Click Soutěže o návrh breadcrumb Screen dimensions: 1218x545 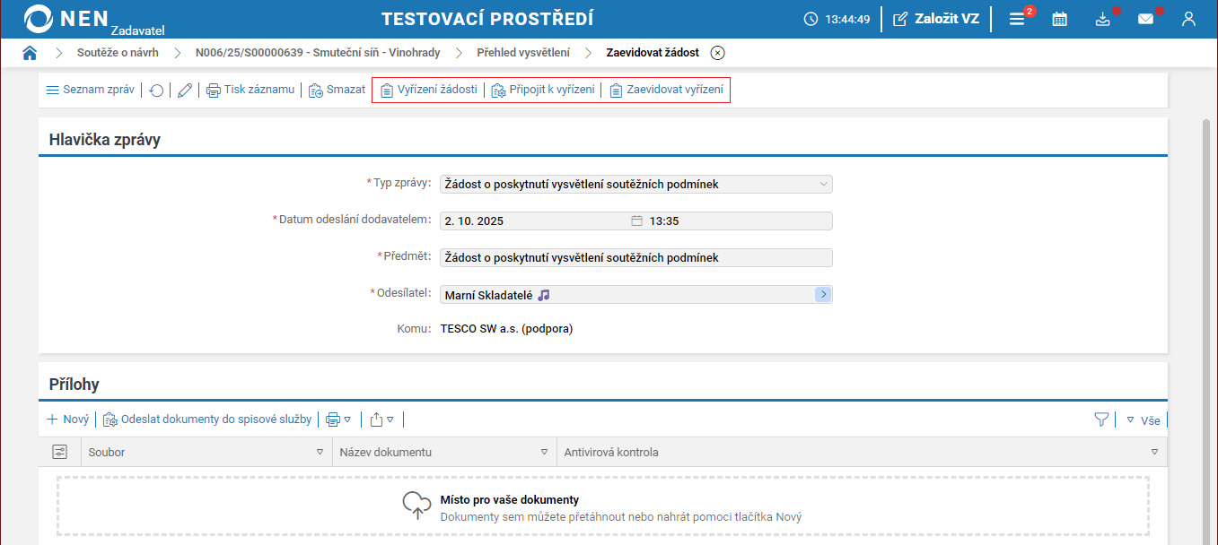pyautogui.click(x=118, y=53)
